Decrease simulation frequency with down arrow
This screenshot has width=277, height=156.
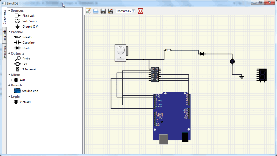(134, 12)
